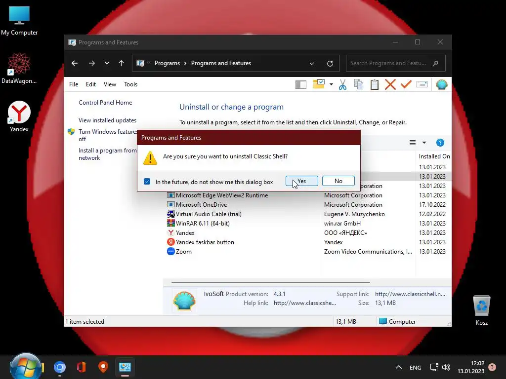Go back with the left arrow
Screen dimensions: 506x379
pyautogui.click(x=75, y=63)
